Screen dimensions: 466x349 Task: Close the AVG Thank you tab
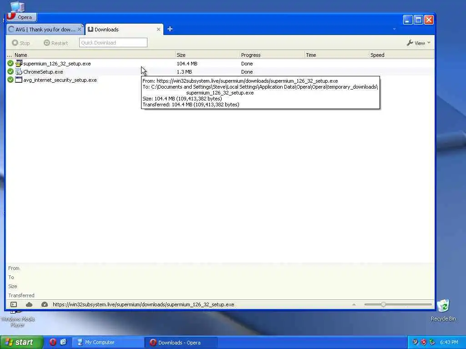[x=79, y=30]
